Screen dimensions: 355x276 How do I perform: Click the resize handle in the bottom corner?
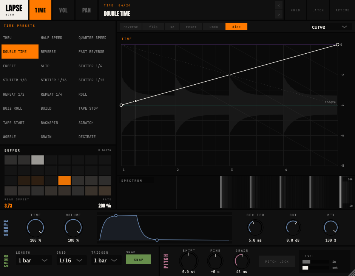click(352, 273)
